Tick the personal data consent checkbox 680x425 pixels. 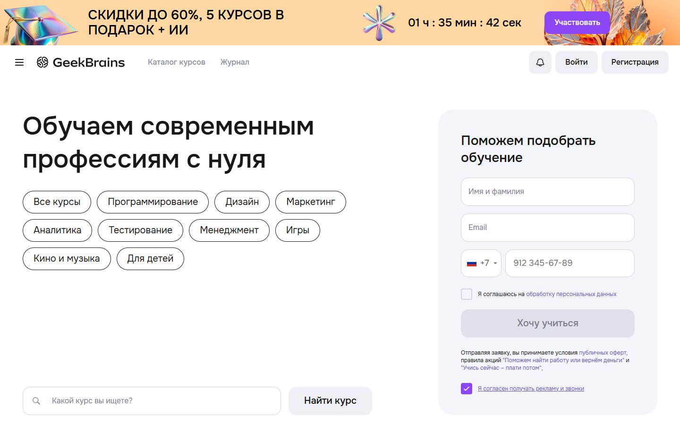pyautogui.click(x=467, y=294)
